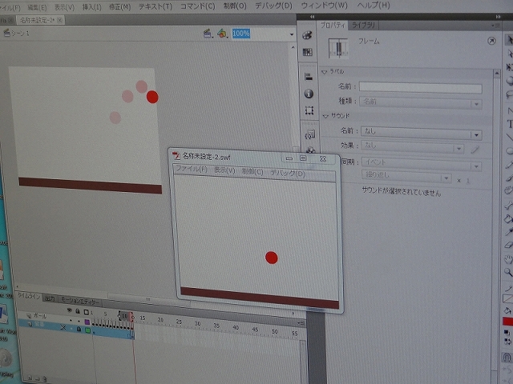Open the Code Snippets panel icon
The width and height of the screenshot is (513, 384).
point(310,134)
